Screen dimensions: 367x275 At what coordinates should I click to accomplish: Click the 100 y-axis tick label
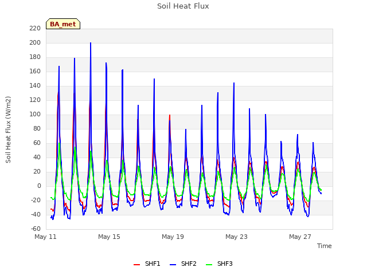tap(35, 115)
